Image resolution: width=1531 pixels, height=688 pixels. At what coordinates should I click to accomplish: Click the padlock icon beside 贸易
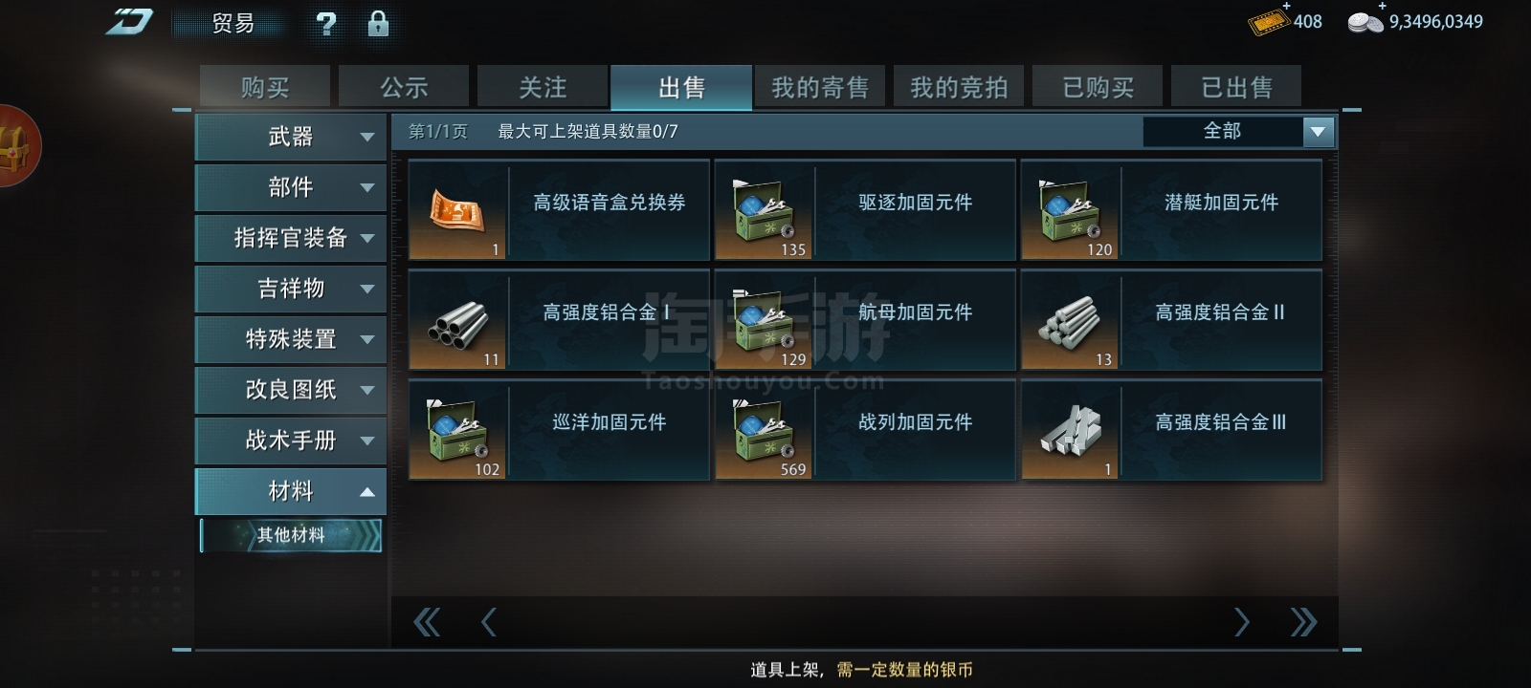pos(378,24)
